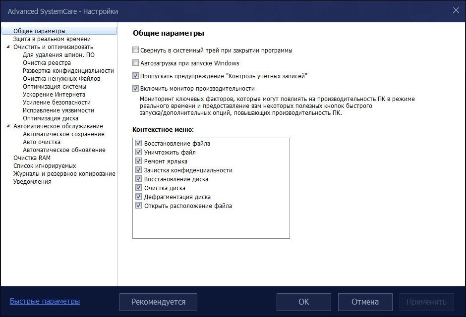Toggle Автозагрузка при запуске Windows checkbox
The image size is (466, 317).
(x=136, y=63)
